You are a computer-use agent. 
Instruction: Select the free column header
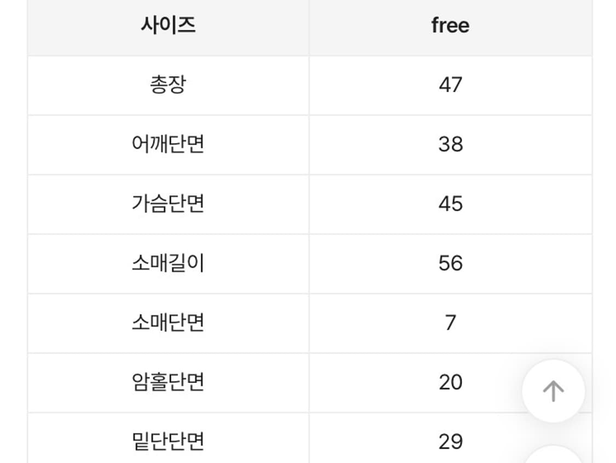[449, 25]
